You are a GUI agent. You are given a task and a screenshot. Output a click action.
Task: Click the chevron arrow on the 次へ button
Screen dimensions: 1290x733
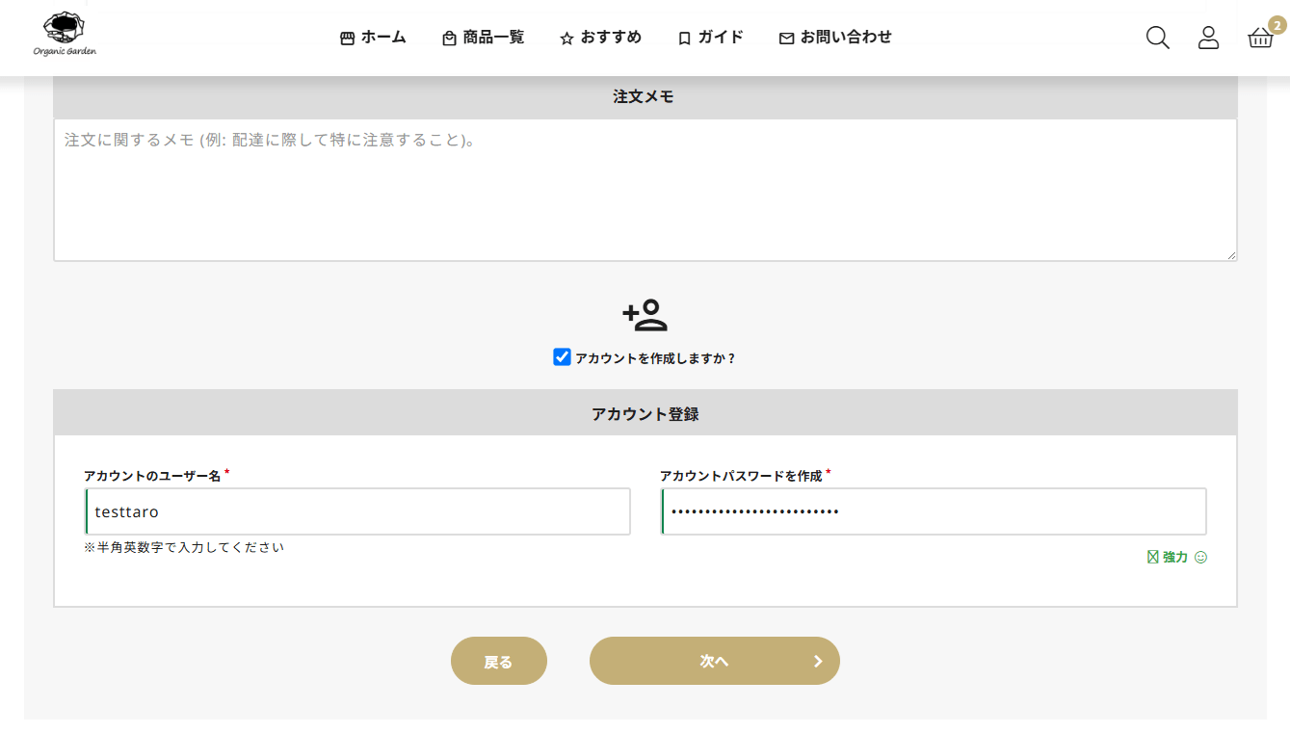click(x=818, y=661)
